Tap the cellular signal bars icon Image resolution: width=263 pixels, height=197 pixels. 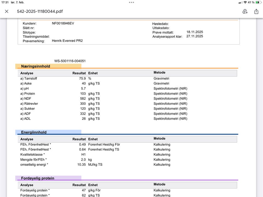tap(240, 2)
